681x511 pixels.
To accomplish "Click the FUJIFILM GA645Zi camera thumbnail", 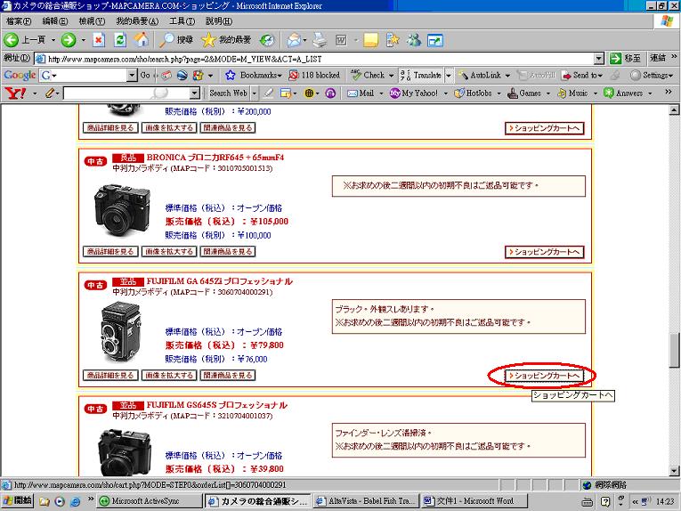I will click(121, 332).
